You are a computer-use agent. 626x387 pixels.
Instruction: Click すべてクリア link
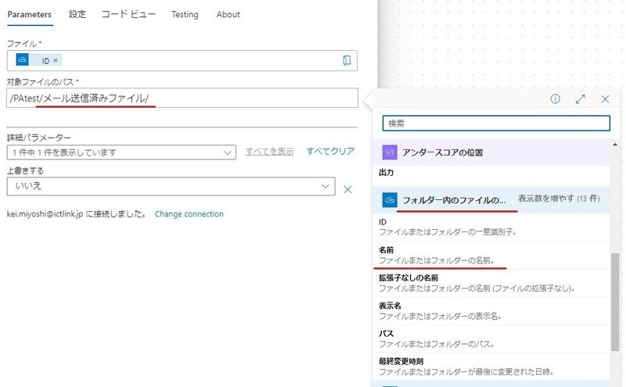330,151
